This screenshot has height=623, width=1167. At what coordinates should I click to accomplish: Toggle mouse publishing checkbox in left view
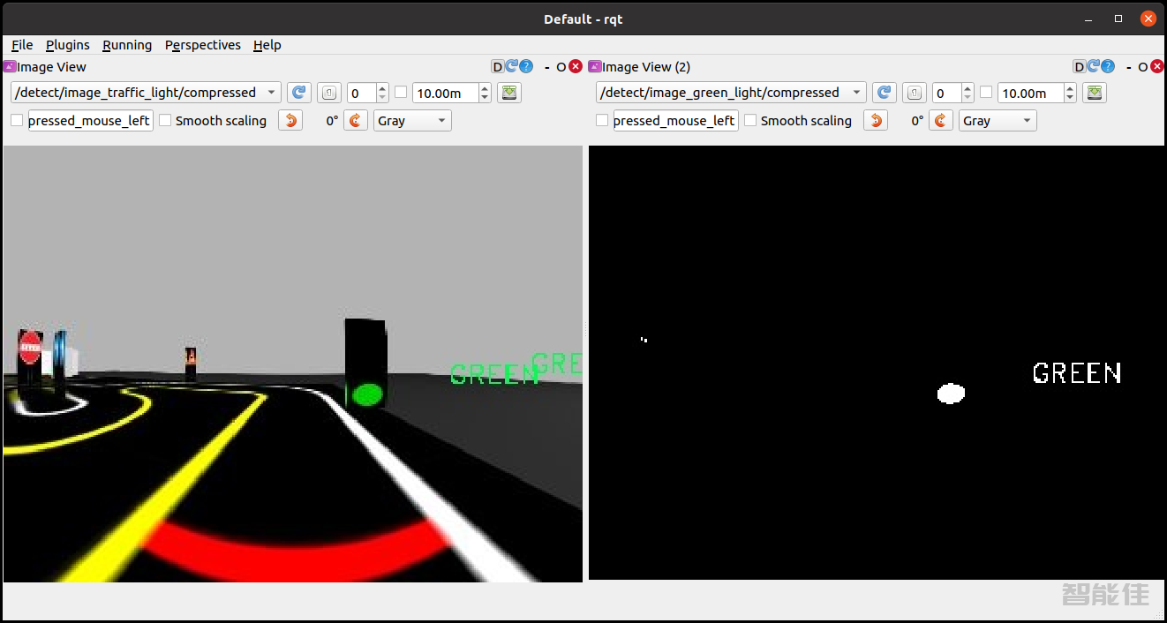click(x=17, y=120)
